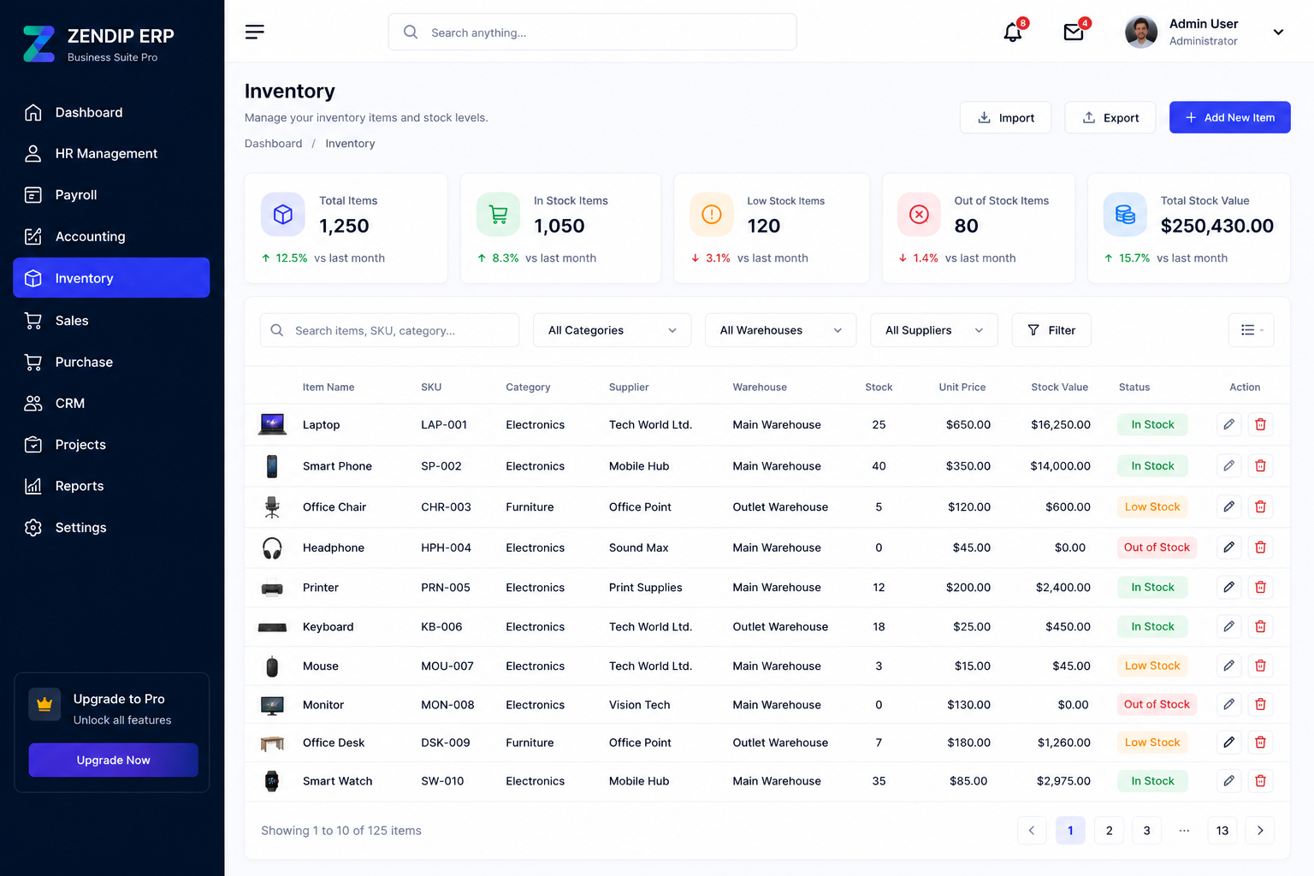The height and width of the screenshot is (876, 1314).
Task: Go to the previous page arrow
Action: [1032, 830]
